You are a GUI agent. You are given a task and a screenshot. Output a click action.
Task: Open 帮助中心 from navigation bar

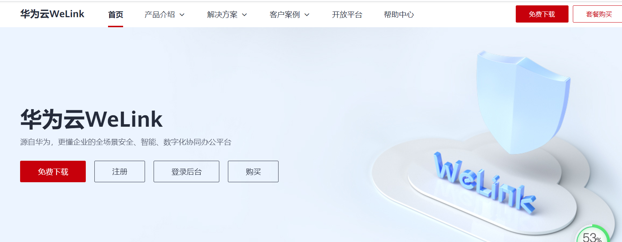pyautogui.click(x=399, y=15)
